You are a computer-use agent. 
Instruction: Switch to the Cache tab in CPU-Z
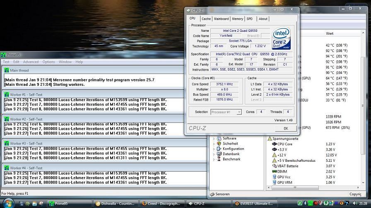pyautogui.click(x=206, y=19)
